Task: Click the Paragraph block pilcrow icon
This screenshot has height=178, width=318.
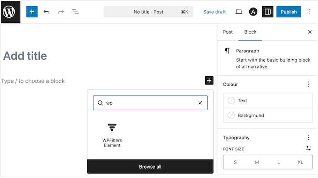Action: (x=227, y=50)
